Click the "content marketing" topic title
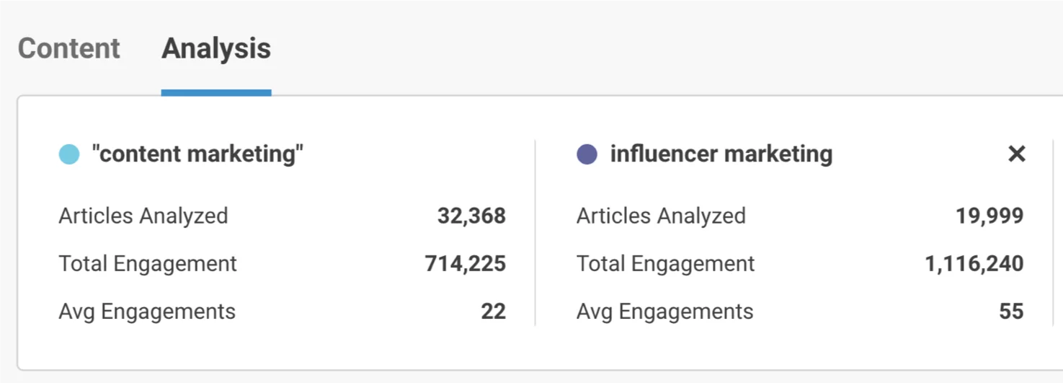Image resolution: width=1063 pixels, height=383 pixels. click(x=197, y=154)
